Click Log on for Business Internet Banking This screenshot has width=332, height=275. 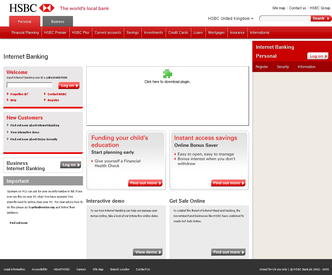tap(70, 165)
